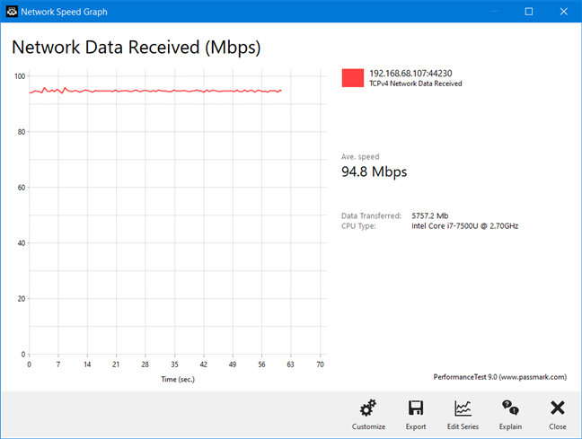Viewport: 582px width, 439px height.
Task: Click the Network Speed Graph window title
Action: [64, 12]
